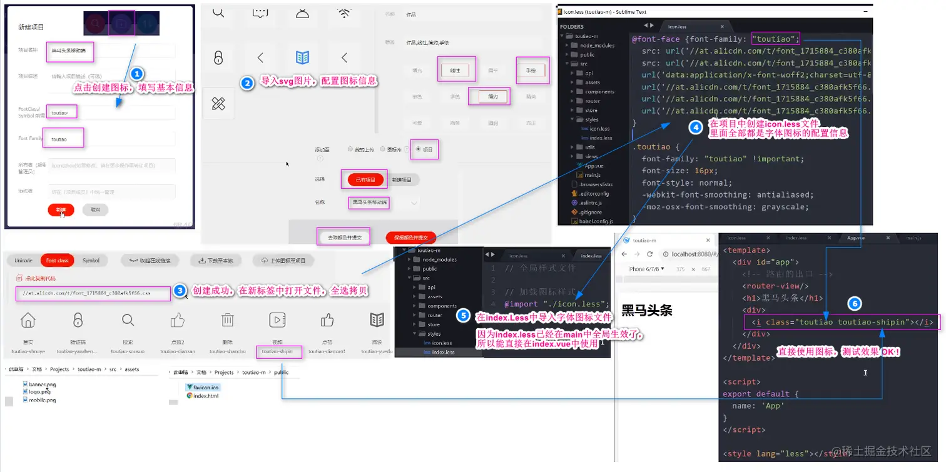Collapse styles folder in top Sublime sidebar
Image resolution: width=946 pixels, height=472 pixels.
(x=572, y=119)
